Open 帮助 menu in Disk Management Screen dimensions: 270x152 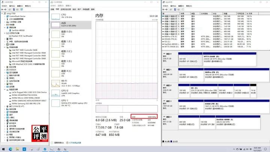(189, 6)
